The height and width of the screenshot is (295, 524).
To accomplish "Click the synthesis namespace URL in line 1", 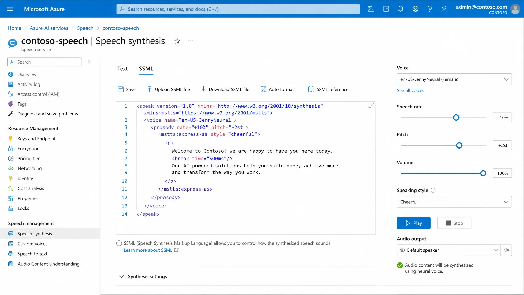I will tap(269, 106).
